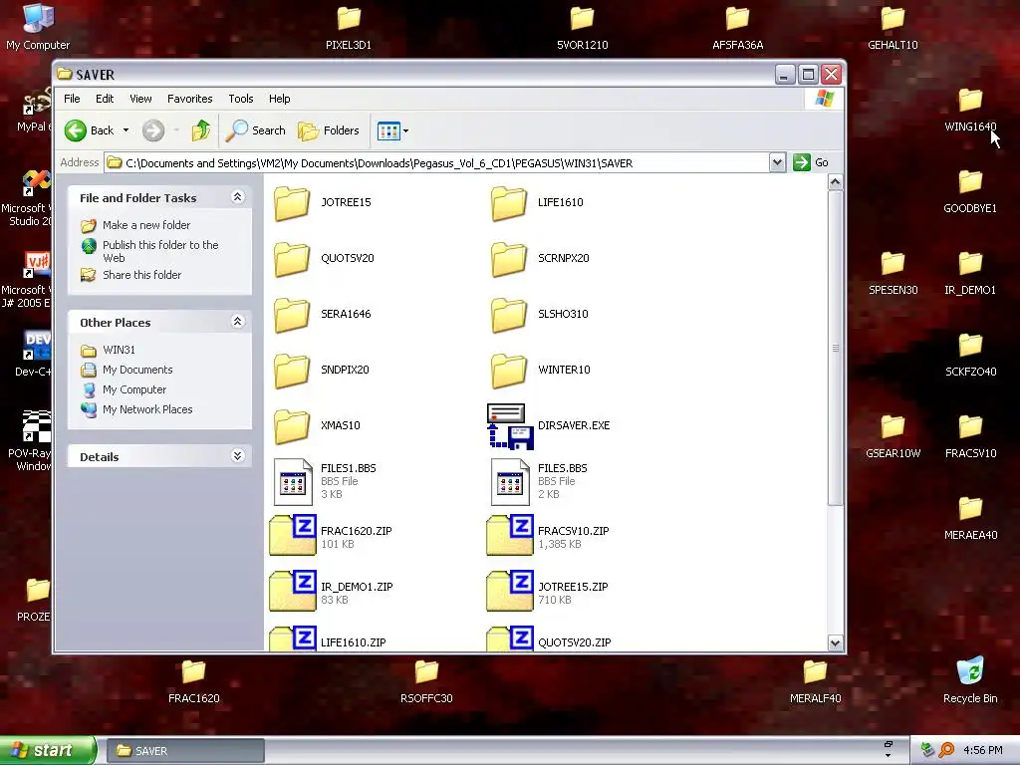
Task: Toggle the Folders tree pane
Action: point(329,130)
